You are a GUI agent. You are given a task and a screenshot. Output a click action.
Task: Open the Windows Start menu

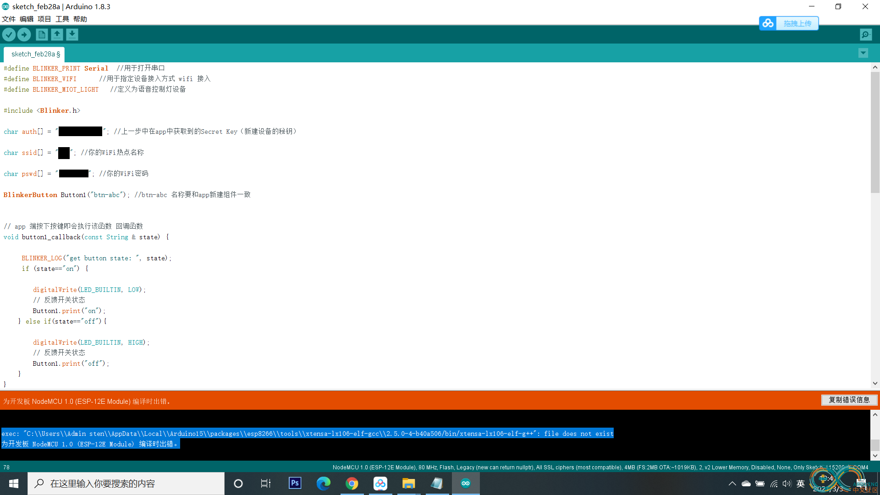click(14, 484)
